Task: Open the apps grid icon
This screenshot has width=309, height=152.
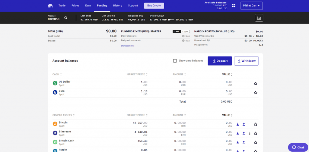Action: coord(234,6)
